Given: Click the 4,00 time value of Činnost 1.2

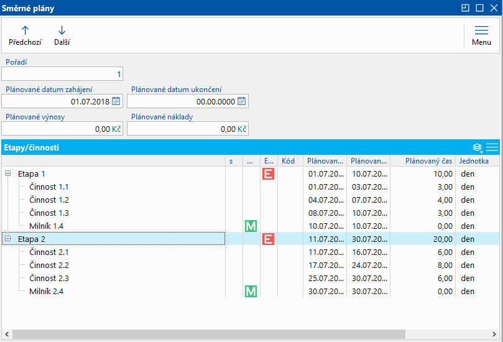Looking at the screenshot, I should tap(445, 200).
